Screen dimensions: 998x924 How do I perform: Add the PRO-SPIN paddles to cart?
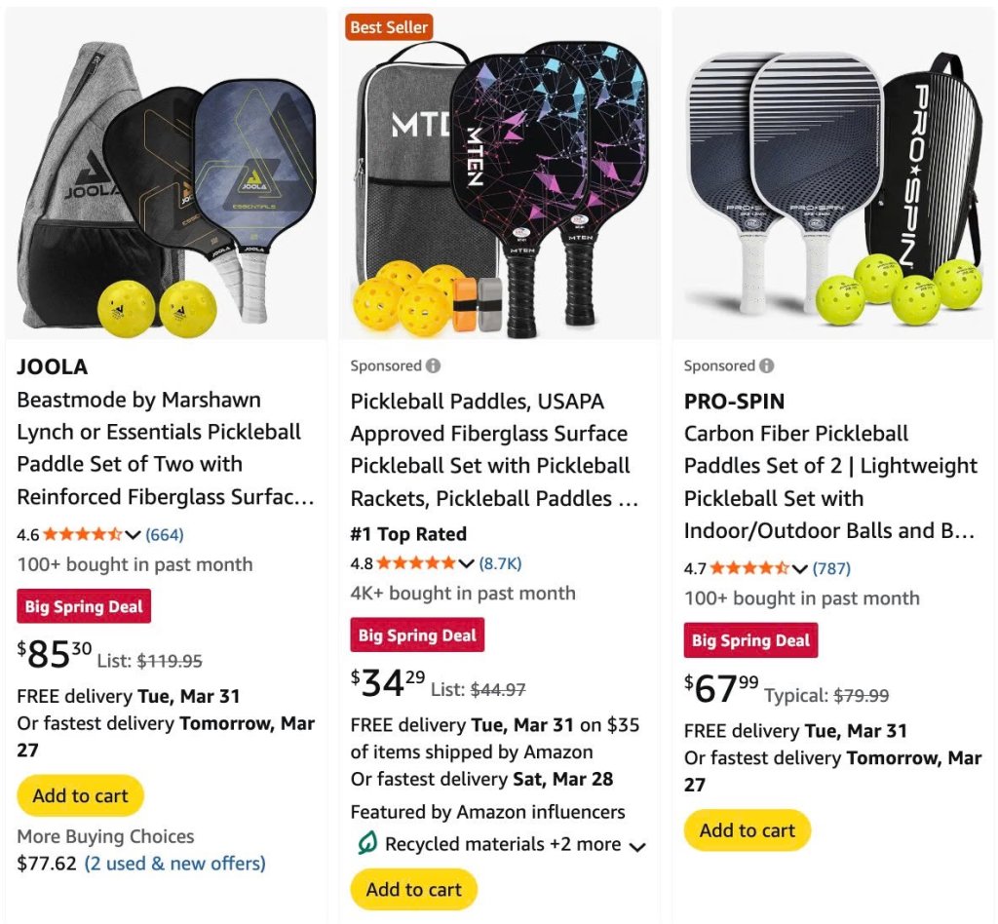(748, 830)
